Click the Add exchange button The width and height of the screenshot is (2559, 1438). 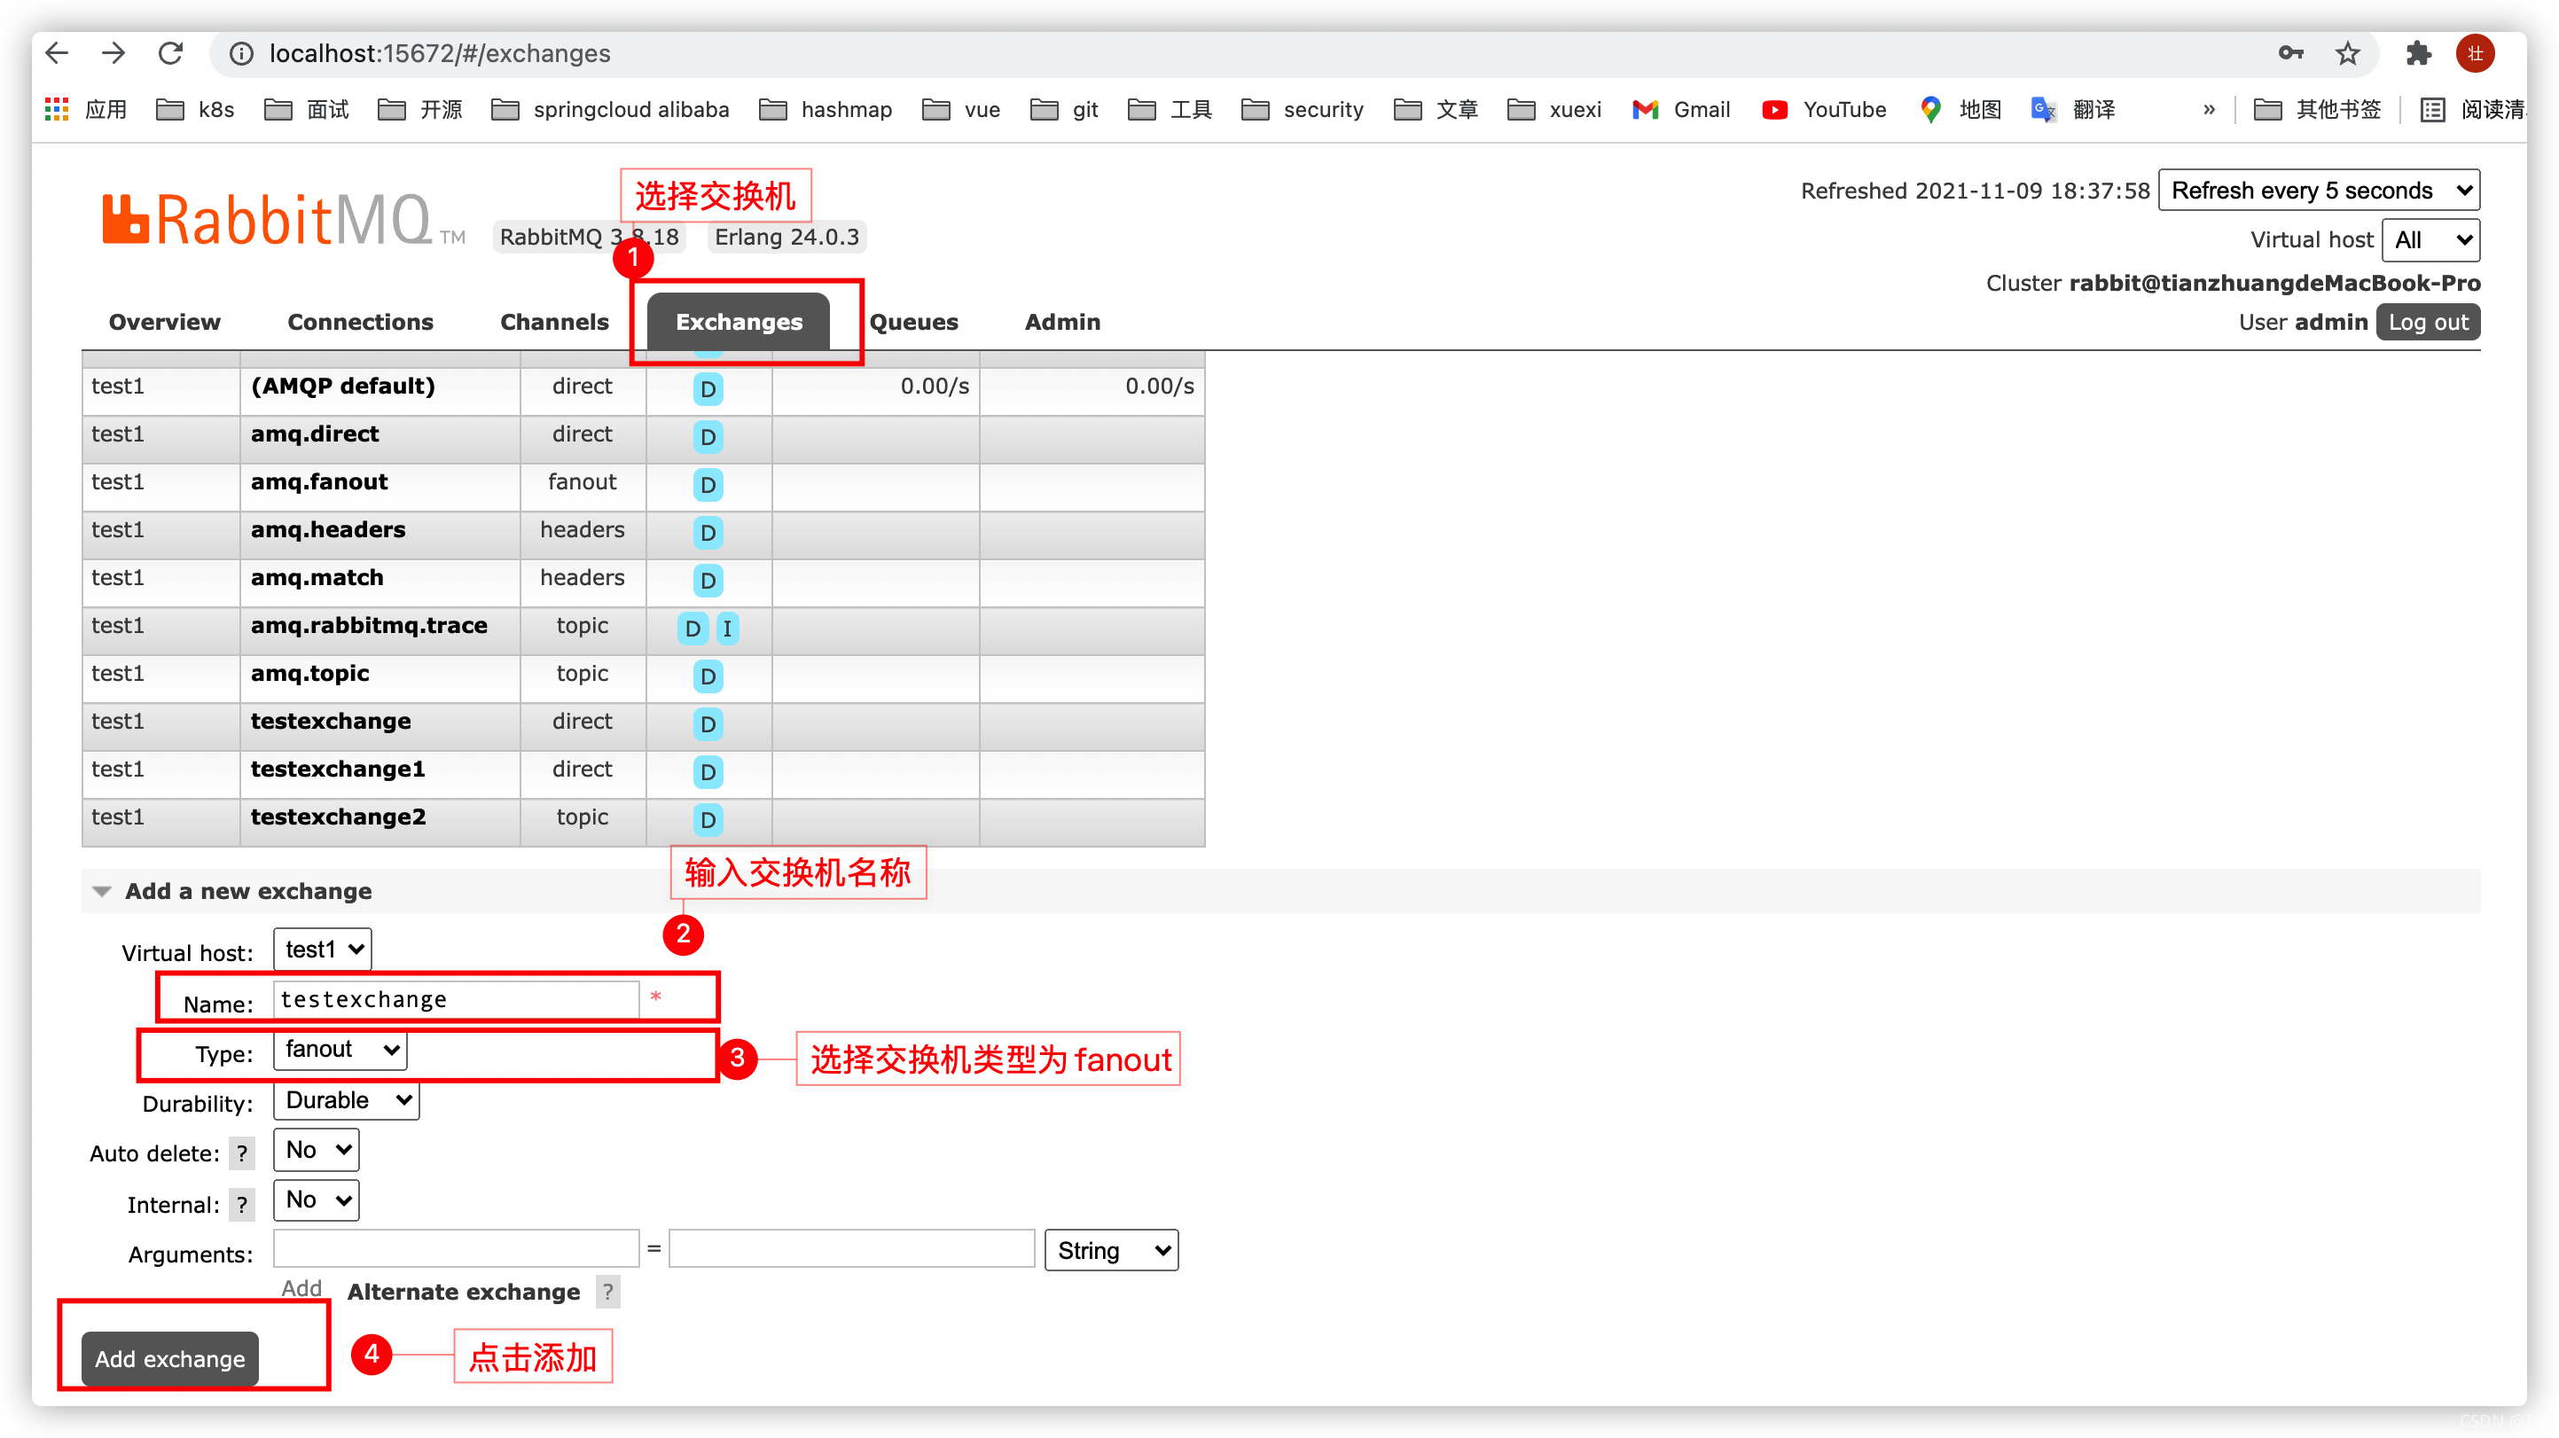[x=170, y=1358]
